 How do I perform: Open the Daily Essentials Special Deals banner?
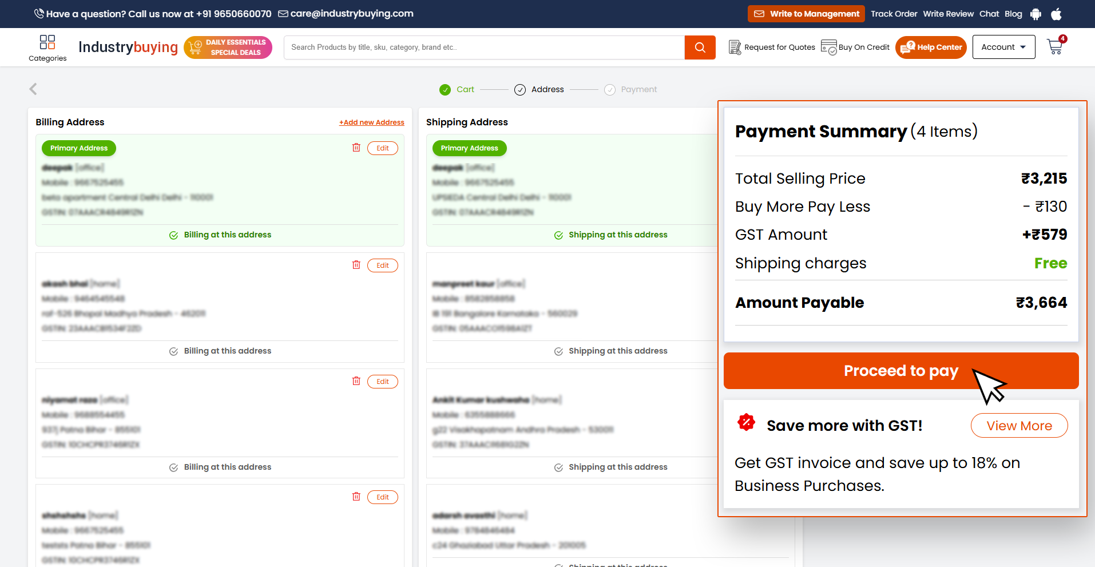(228, 47)
